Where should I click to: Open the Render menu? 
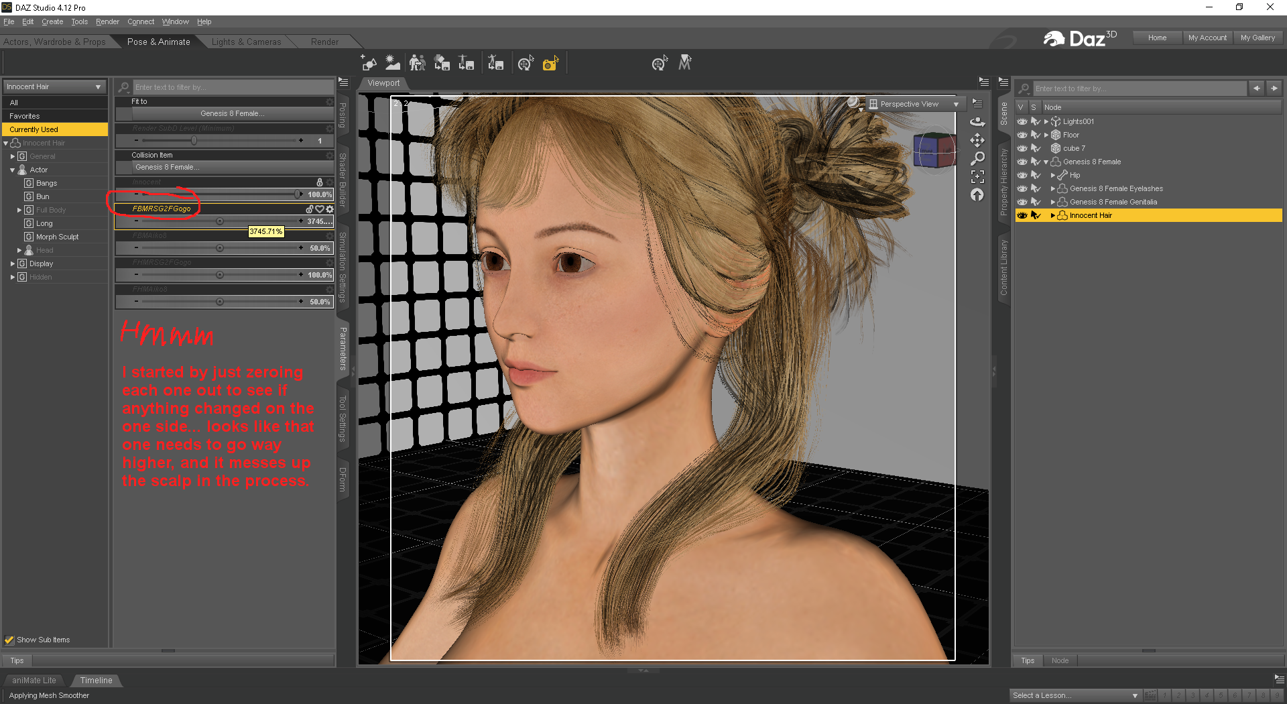click(107, 21)
